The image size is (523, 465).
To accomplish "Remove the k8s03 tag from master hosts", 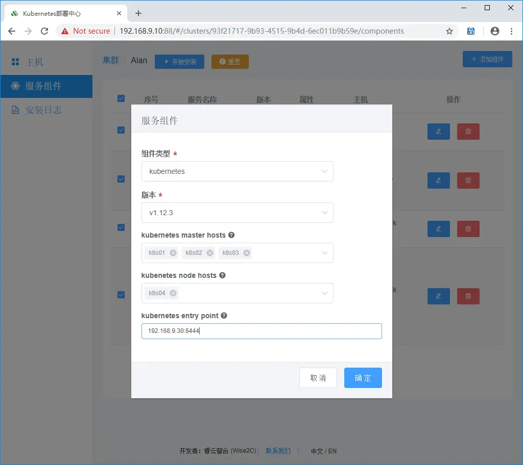I will pyautogui.click(x=247, y=253).
